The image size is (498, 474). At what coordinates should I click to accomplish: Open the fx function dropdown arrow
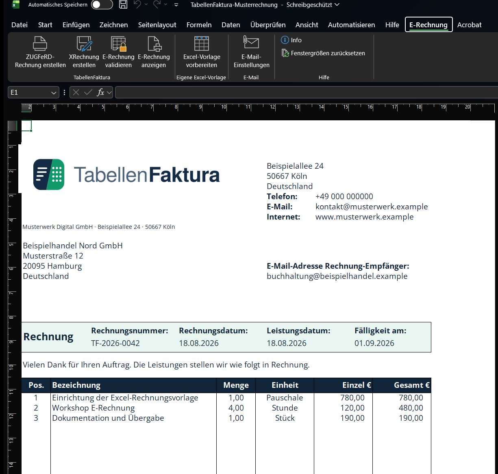click(109, 93)
